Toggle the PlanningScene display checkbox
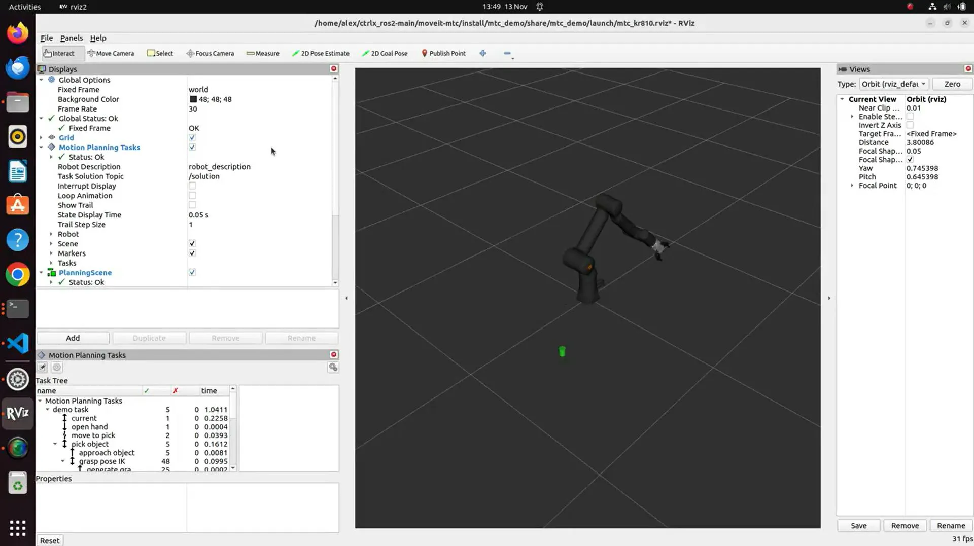Image resolution: width=974 pixels, height=546 pixels. 192,272
